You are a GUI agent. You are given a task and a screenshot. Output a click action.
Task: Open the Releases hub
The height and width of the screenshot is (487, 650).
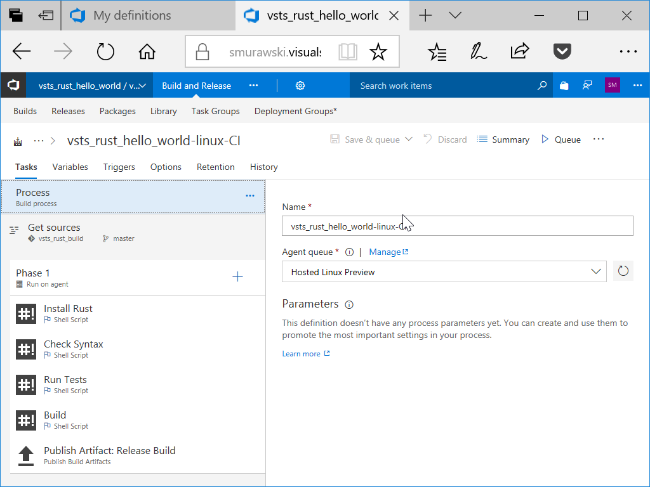[68, 111]
